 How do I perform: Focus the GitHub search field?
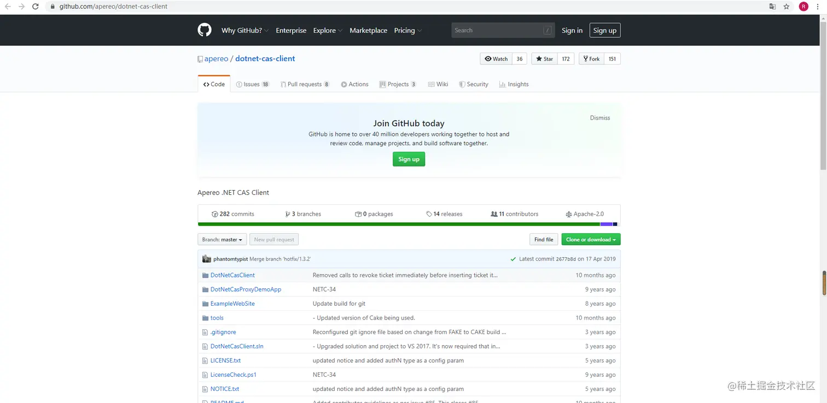click(503, 31)
